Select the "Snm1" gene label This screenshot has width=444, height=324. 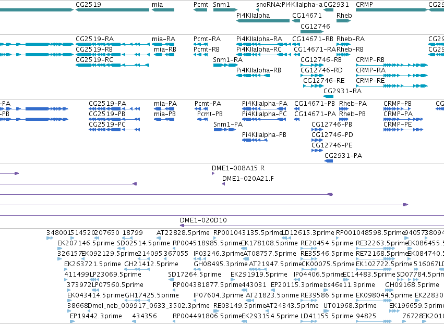click(221, 5)
